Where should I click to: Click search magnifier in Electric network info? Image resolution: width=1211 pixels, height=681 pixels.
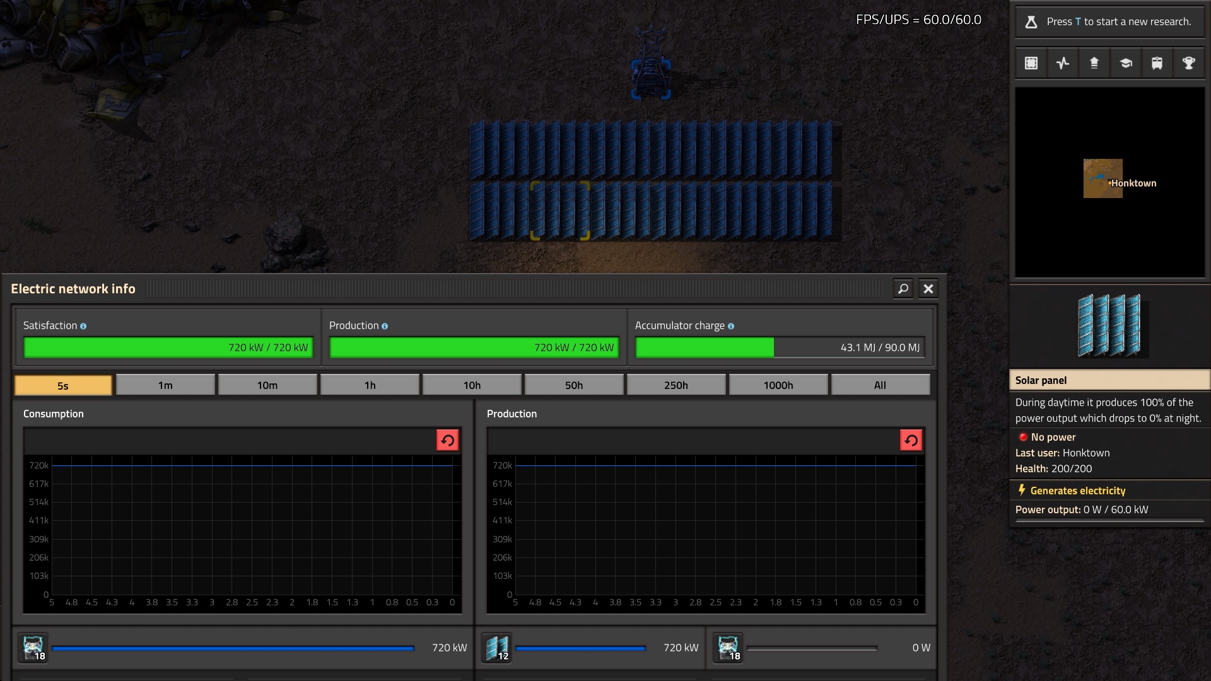pos(903,289)
